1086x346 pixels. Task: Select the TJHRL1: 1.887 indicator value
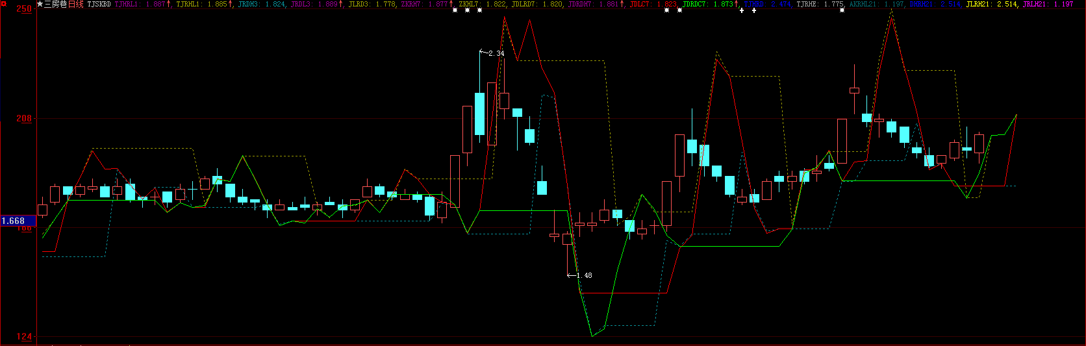click(140, 4)
